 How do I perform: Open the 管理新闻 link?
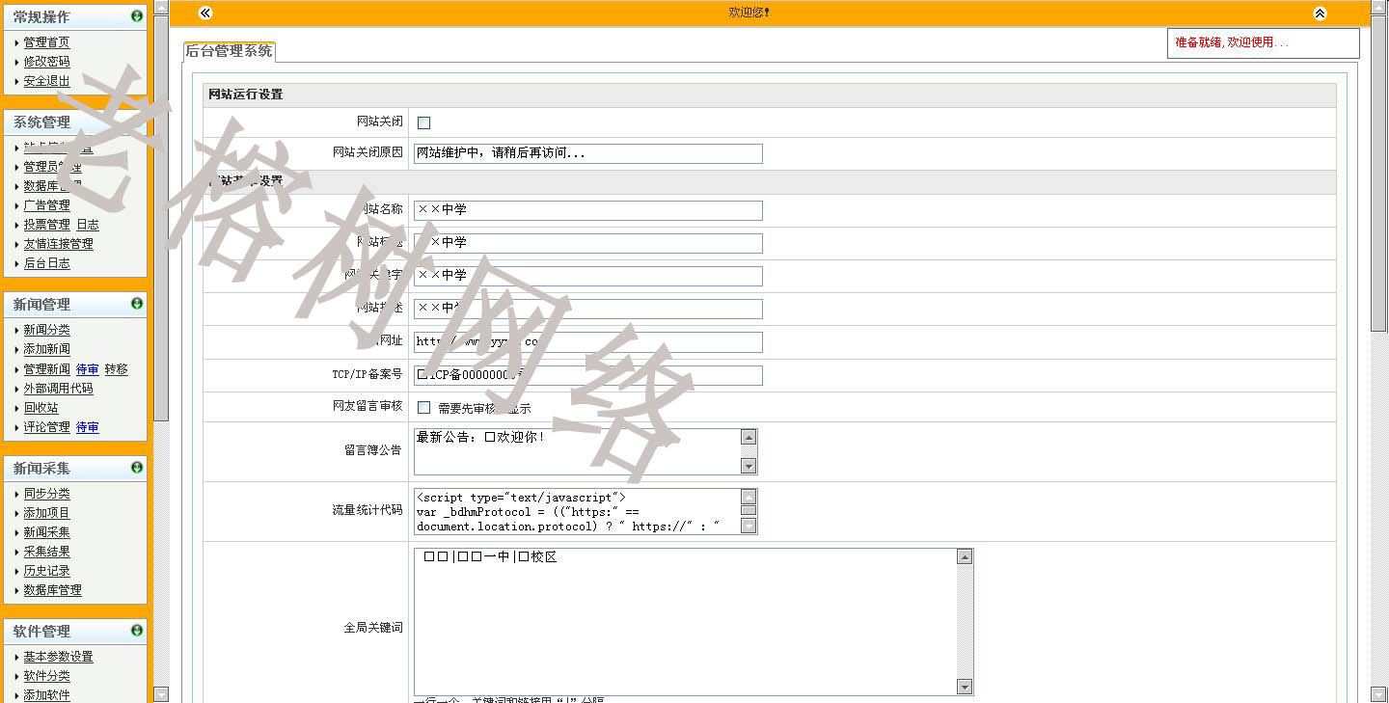point(46,369)
